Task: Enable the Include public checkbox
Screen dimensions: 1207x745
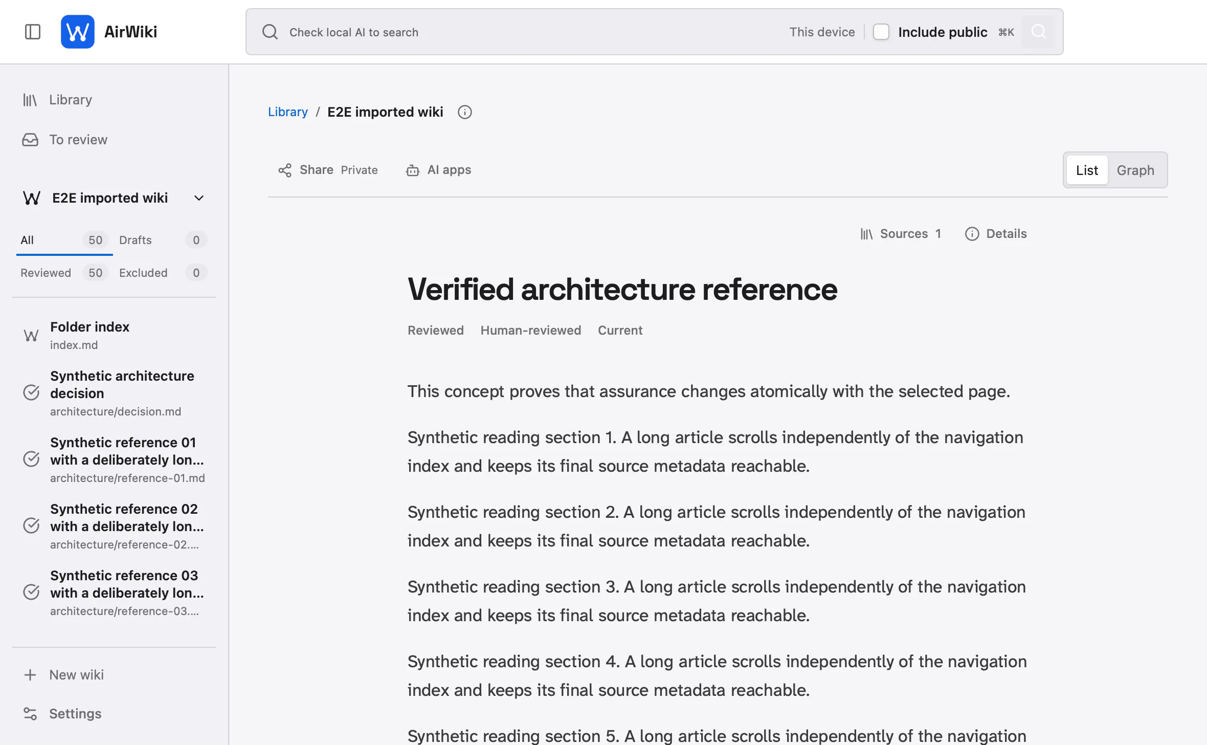Action: tap(881, 32)
